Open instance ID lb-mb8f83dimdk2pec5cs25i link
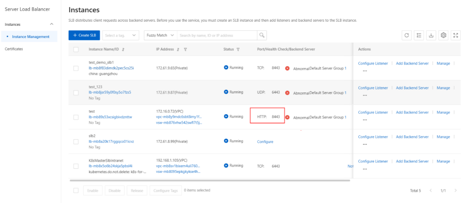Screen dimensions: 466x203 pyautogui.click(x=111, y=68)
